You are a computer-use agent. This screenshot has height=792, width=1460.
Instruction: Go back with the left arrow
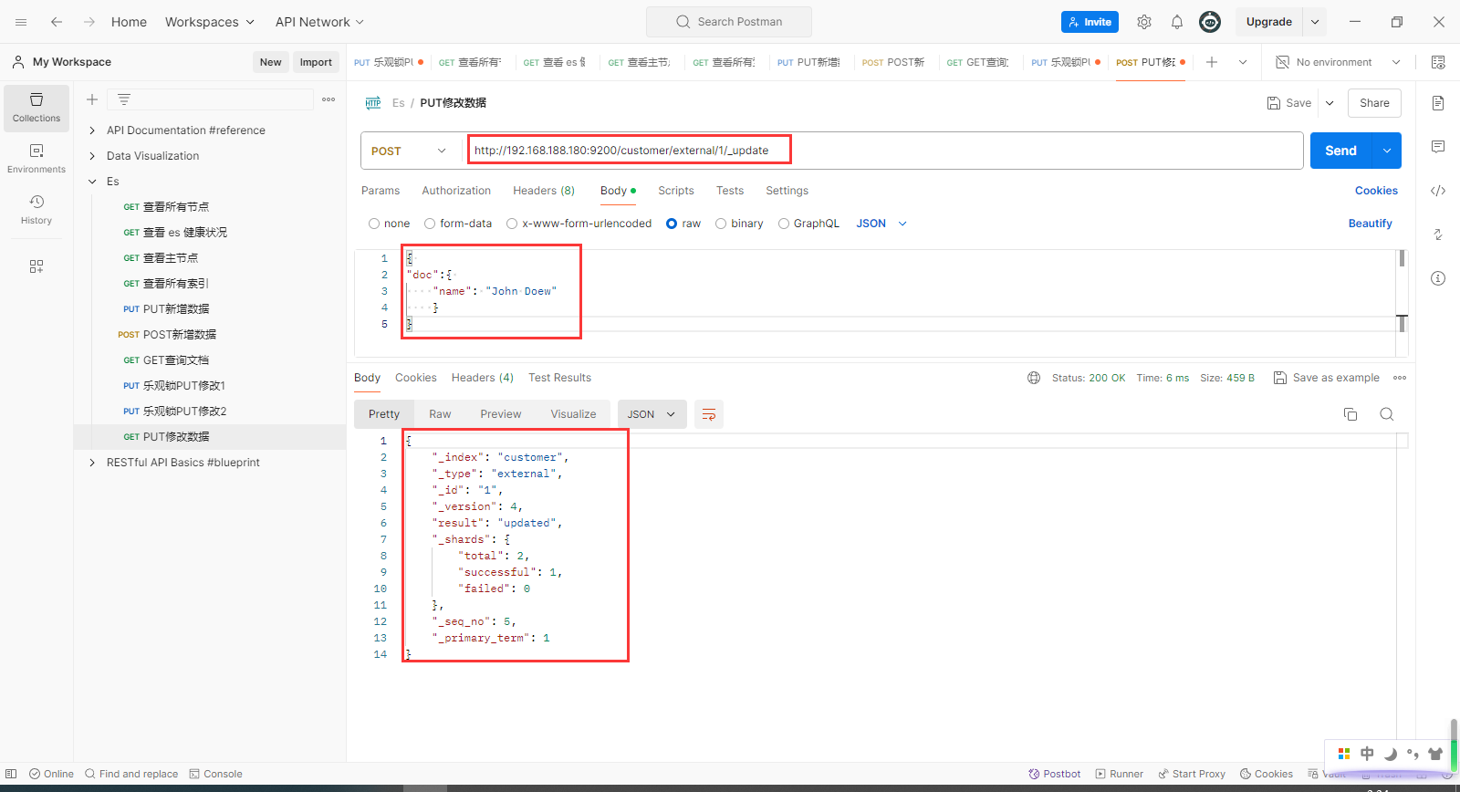[x=57, y=22]
